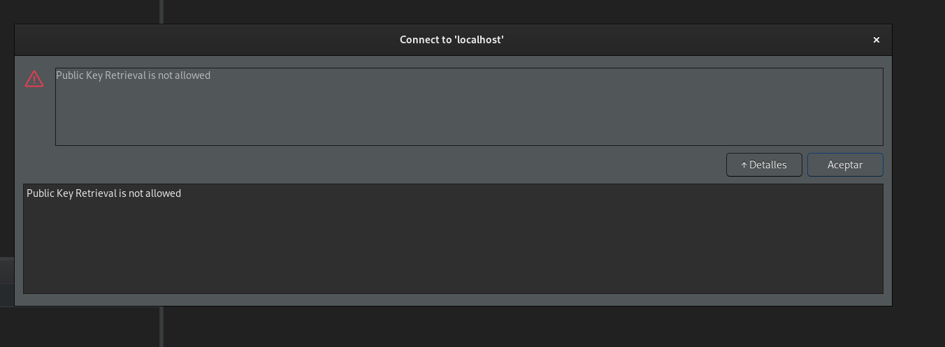Close the Connect to 'localhost' dialog
The width and height of the screenshot is (945, 347).
[x=876, y=40]
